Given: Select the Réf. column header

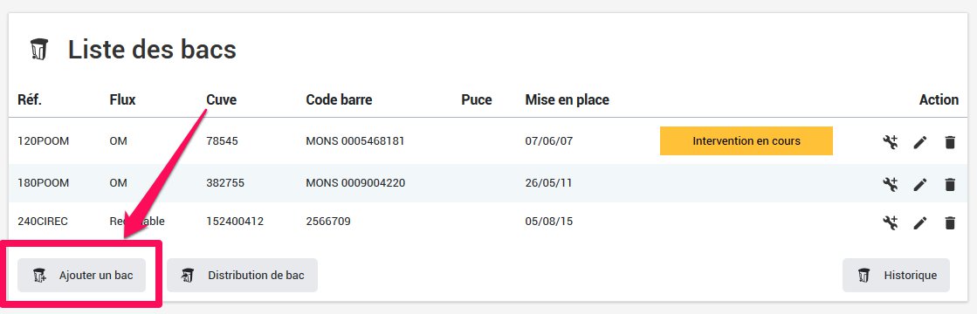Looking at the screenshot, I should 30,99.
